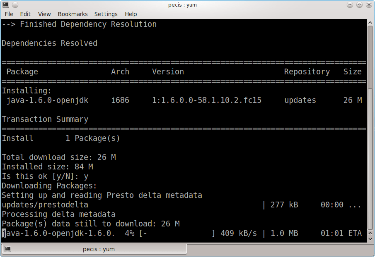
Task: Open the Bookmarks menu
Action: coord(73,14)
